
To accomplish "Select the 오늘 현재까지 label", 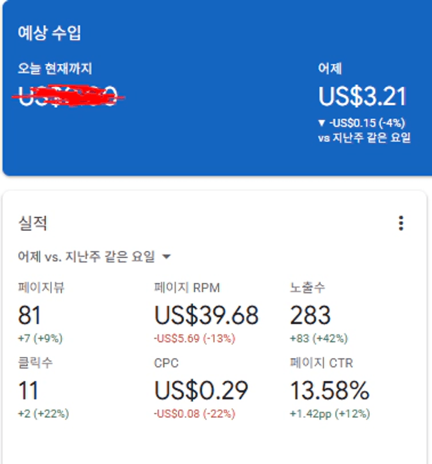I will (55, 68).
